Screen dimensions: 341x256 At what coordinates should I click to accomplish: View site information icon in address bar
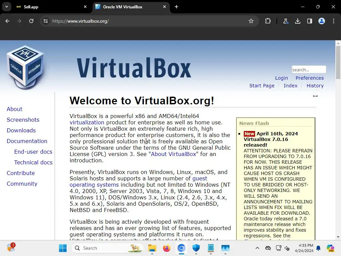point(46,21)
